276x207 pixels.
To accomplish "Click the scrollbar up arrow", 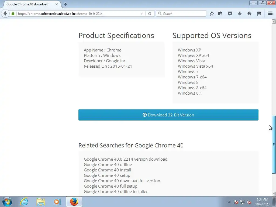I will pyautogui.click(x=274, y=22).
